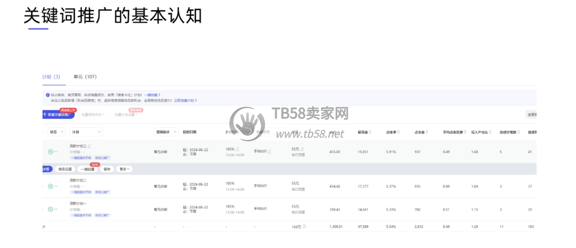
Task: Toggle the green play status of 测款计划一
Action: (x=50, y=209)
